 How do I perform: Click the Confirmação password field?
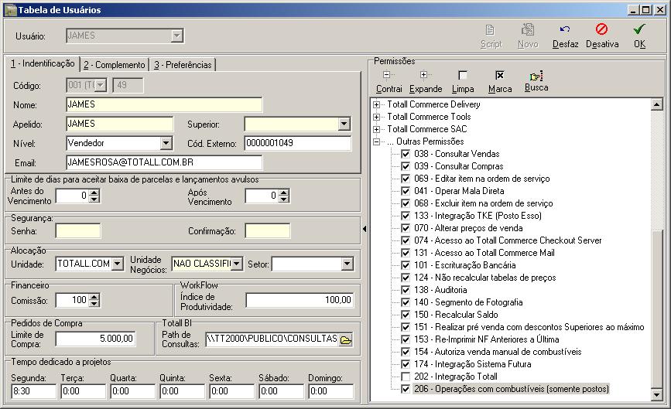(268, 230)
